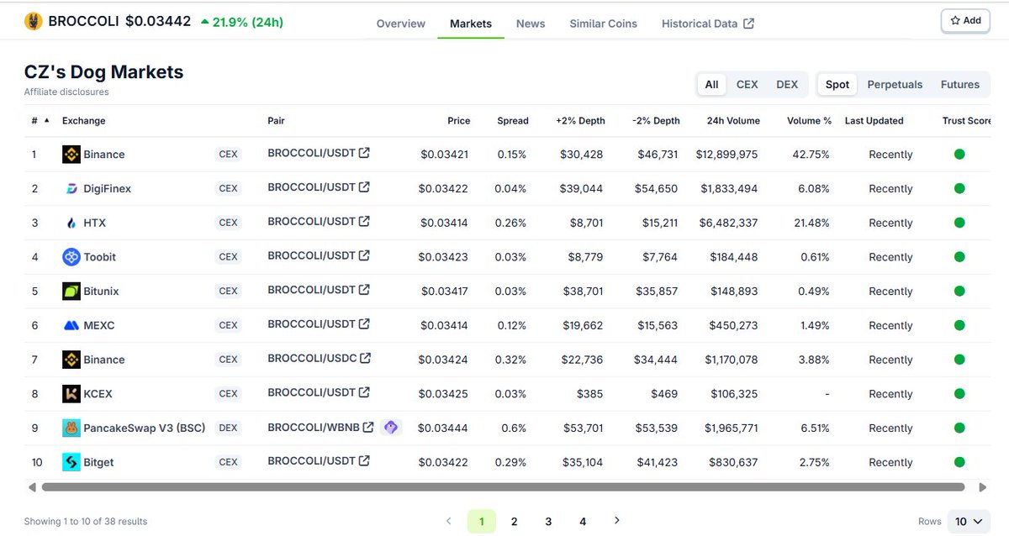The image size is (1009, 536).
Task: Open the Historical Data tab
Action: click(708, 24)
